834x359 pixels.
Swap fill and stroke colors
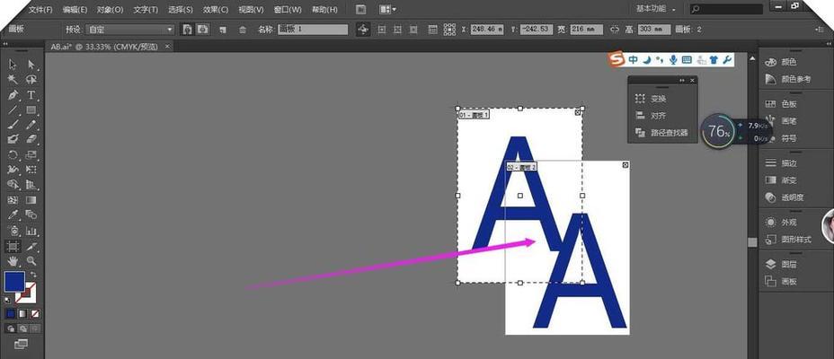33,275
